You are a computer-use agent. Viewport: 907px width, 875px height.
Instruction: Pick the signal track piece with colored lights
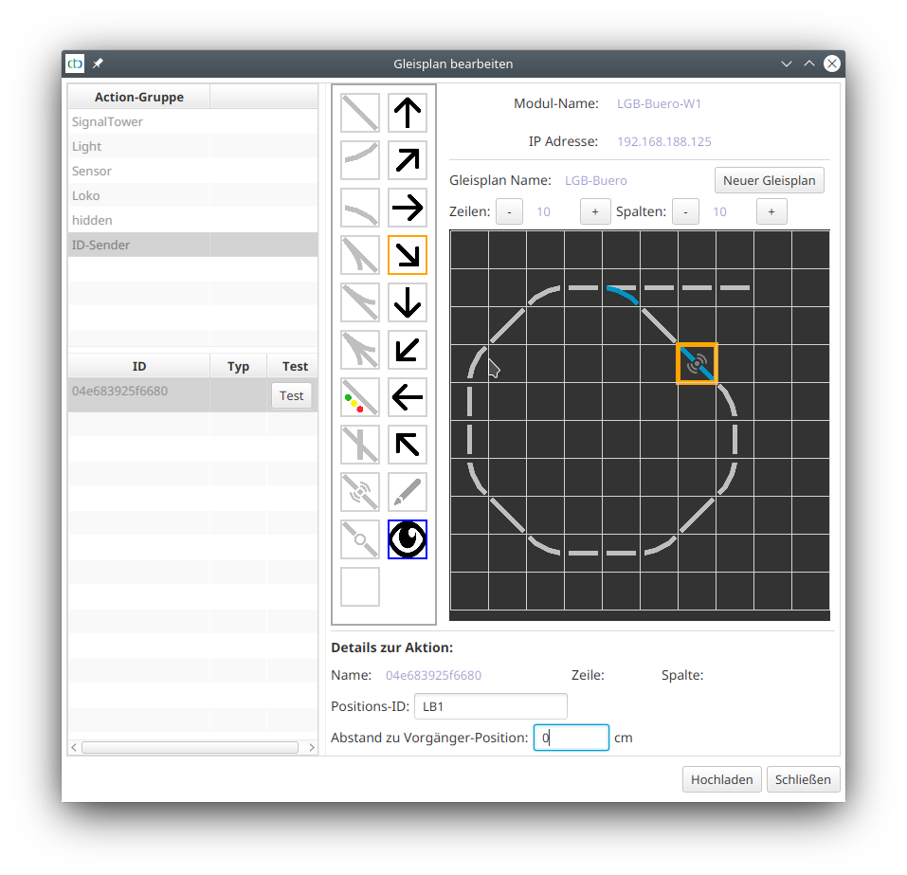(x=360, y=397)
